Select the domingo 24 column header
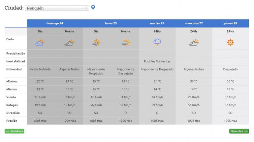 click(55, 23)
